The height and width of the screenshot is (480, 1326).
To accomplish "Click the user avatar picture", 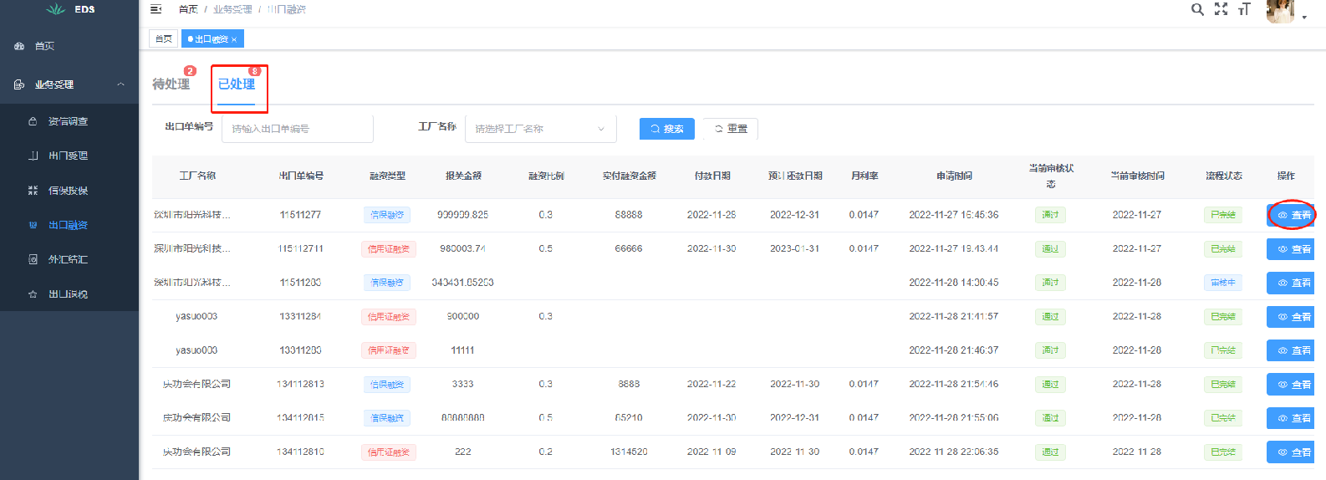I will click(x=1280, y=11).
